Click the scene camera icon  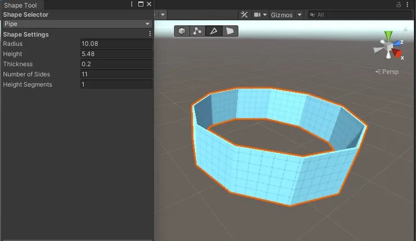tap(257, 15)
